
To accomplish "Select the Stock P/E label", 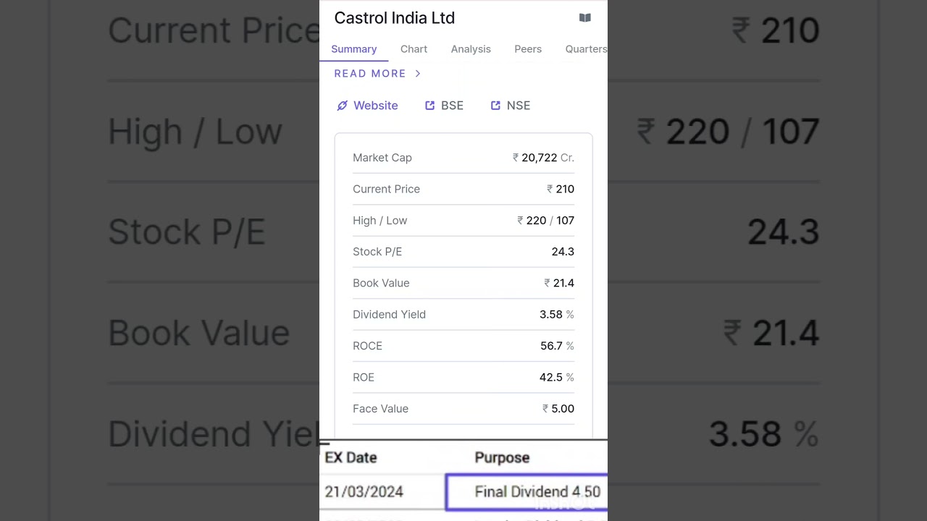I will (x=377, y=252).
